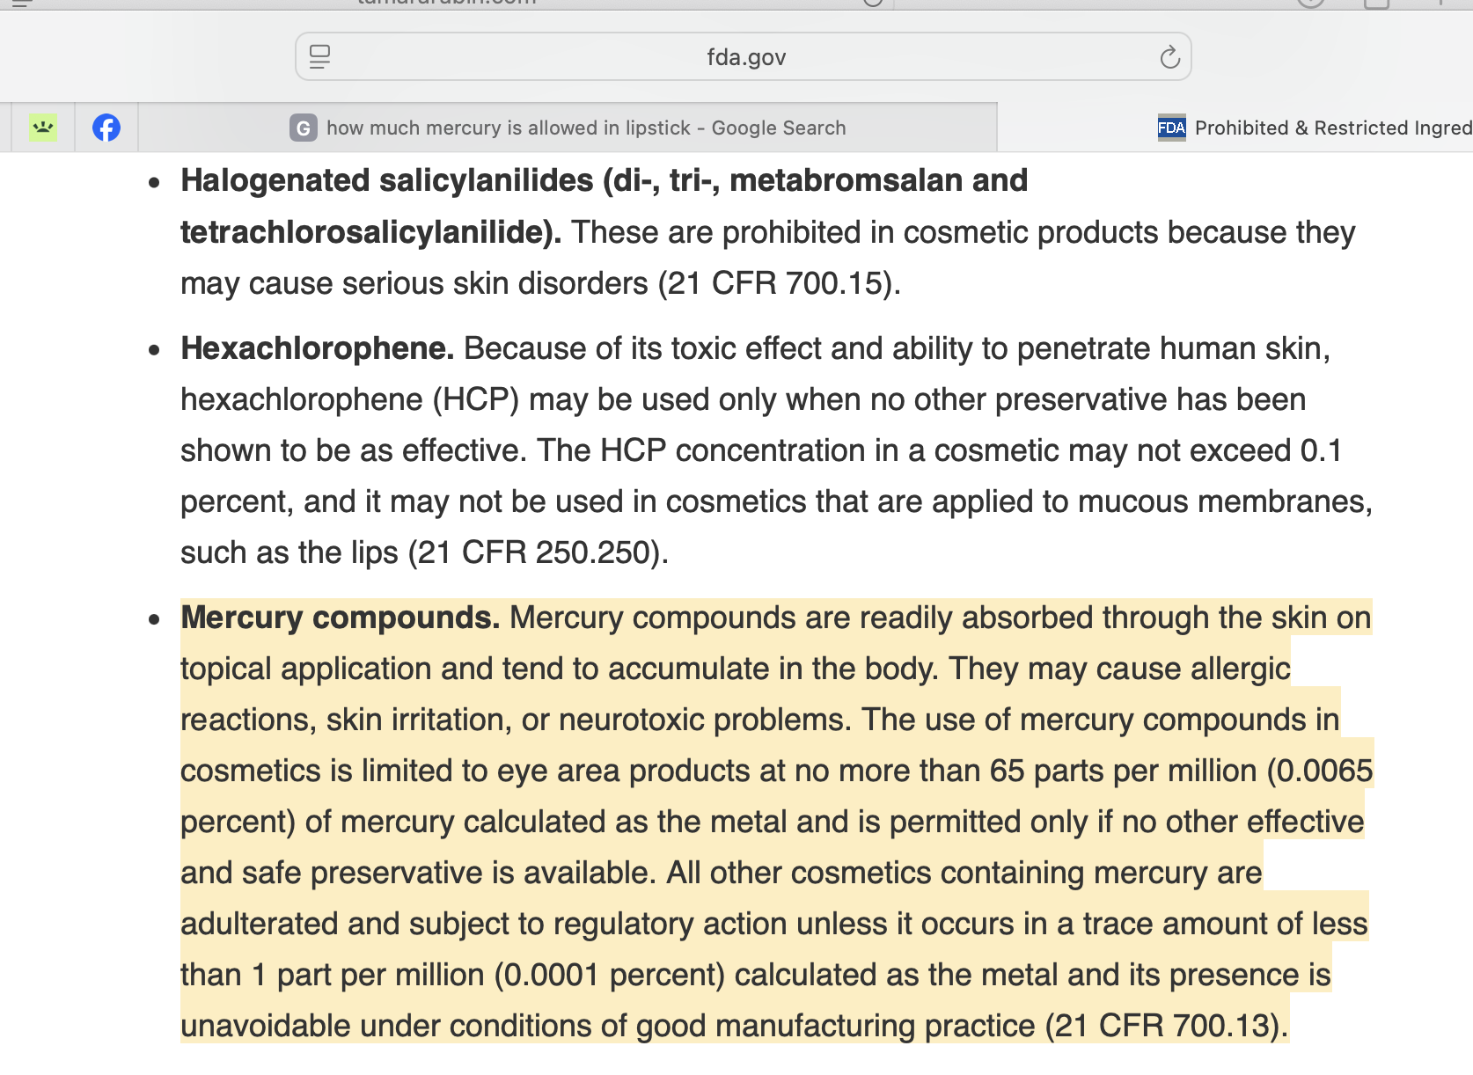The height and width of the screenshot is (1075, 1473).
Task: Click the 'Halogenated salicylanilides' bold heading
Action: (x=387, y=180)
